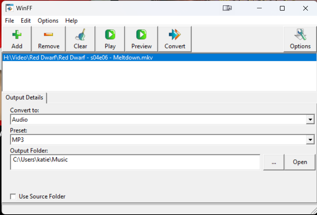The height and width of the screenshot is (215, 317).
Task: Open the Options menu in menu bar
Action: [x=48, y=20]
